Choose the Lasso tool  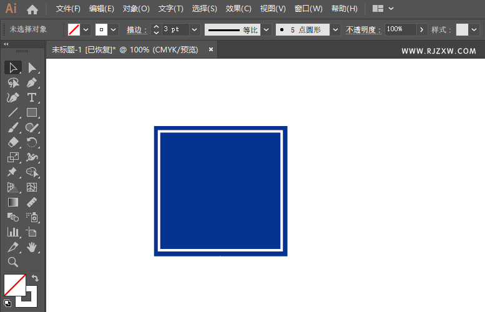coord(13,83)
